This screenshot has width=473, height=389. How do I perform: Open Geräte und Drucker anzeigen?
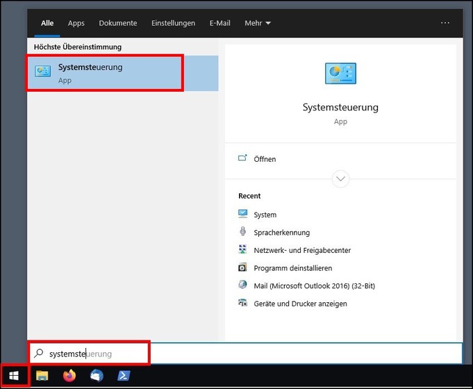pyautogui.click(x=300, y=304)
